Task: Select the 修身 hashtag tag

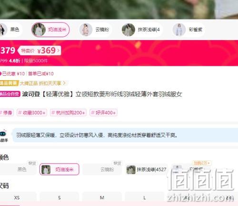Action: [7, 113]
